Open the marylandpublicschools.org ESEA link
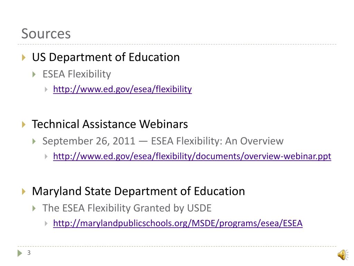 (x=178, y=223)
